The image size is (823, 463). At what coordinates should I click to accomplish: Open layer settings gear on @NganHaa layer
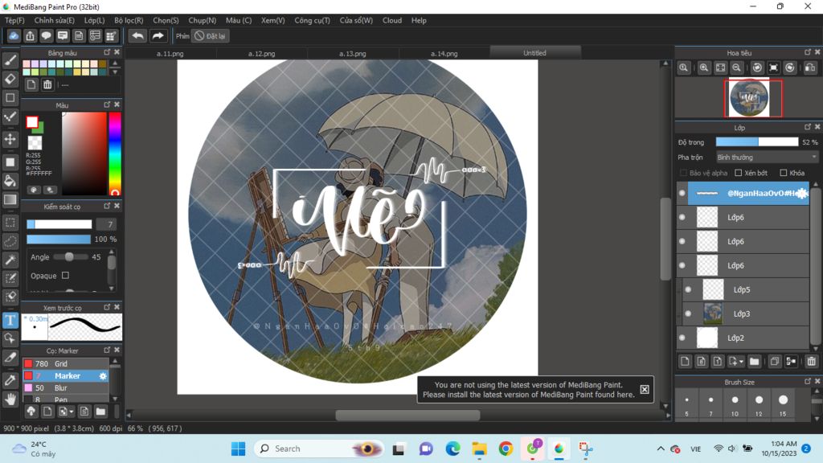[x=801, y=193]
